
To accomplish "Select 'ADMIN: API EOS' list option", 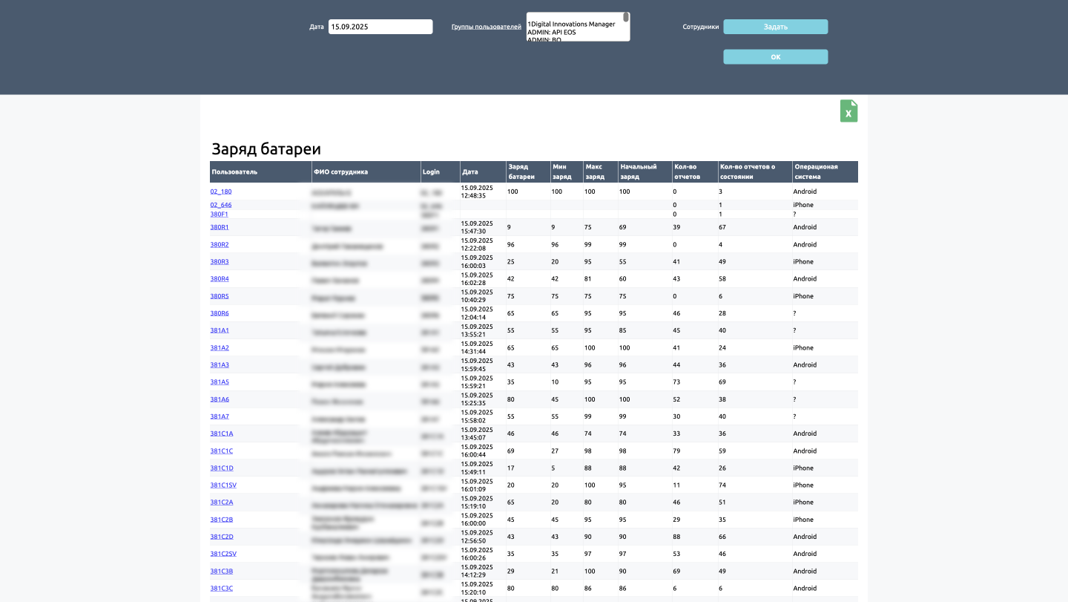I will pyautogui.click(x=551, y=33).
